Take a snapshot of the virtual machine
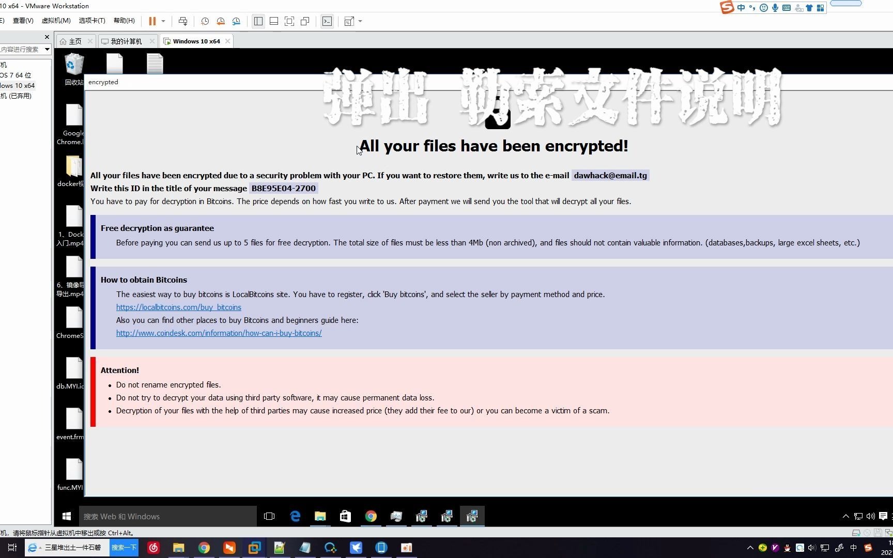Viewport: 893px width, 558px height. point(205,21)
